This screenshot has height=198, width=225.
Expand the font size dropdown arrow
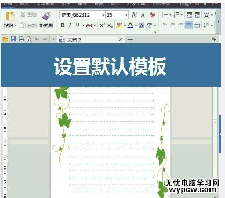pos(126,15)
